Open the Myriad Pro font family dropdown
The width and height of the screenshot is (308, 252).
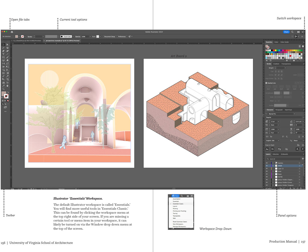tap(295, 114)
